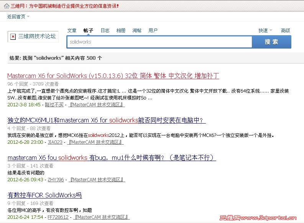
Task: Expand the 返回首页 dropdown arrow
Action: pos(28,16)
